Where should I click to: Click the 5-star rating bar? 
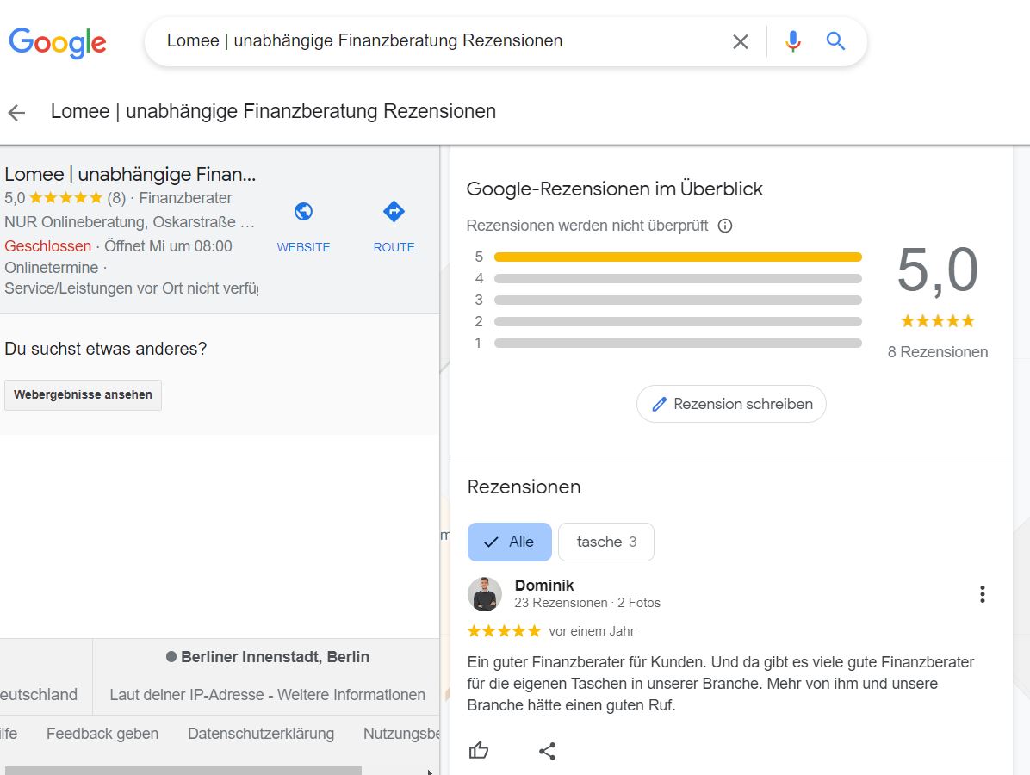pos(678,257)
